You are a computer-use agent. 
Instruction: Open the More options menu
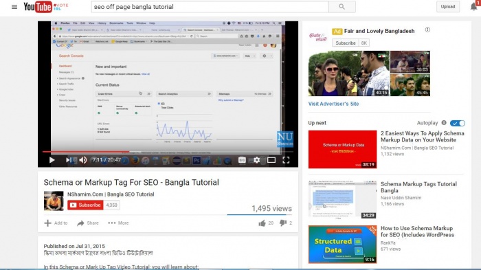118,223
